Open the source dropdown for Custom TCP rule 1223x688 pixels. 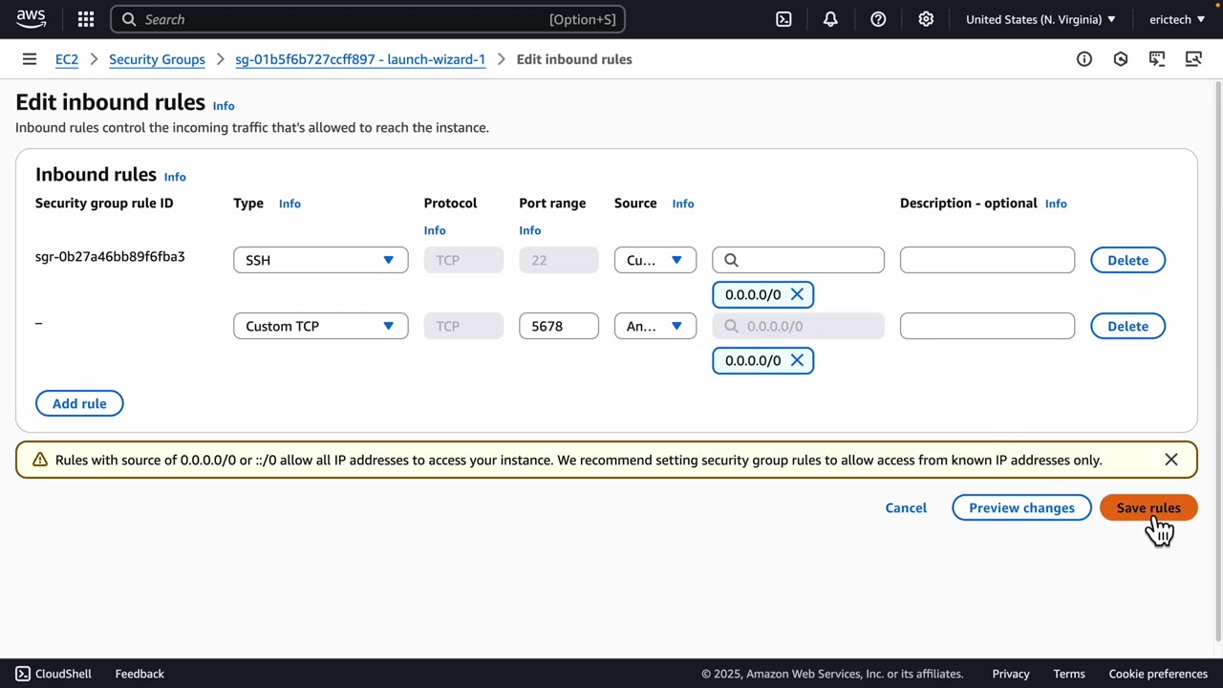click(x=655, y=326)
